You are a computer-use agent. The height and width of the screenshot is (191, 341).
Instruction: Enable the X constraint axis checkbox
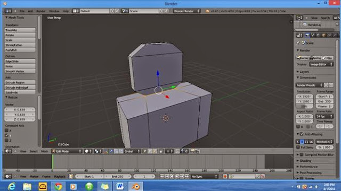click(6, 131)
